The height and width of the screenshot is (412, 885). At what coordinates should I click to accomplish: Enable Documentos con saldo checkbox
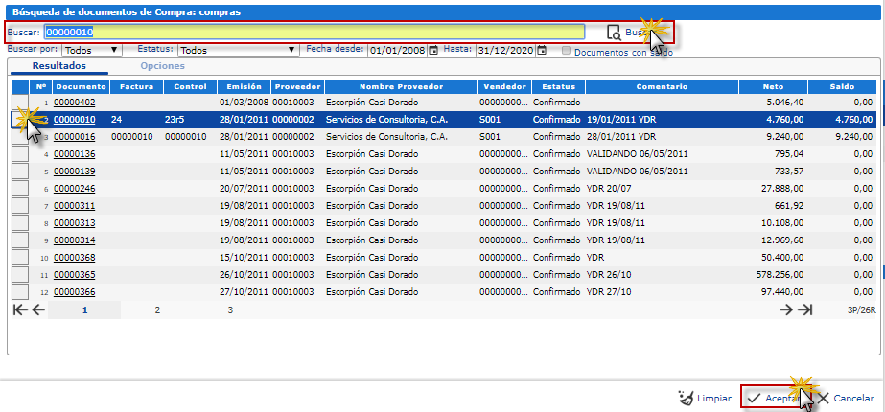pos(568,51)
